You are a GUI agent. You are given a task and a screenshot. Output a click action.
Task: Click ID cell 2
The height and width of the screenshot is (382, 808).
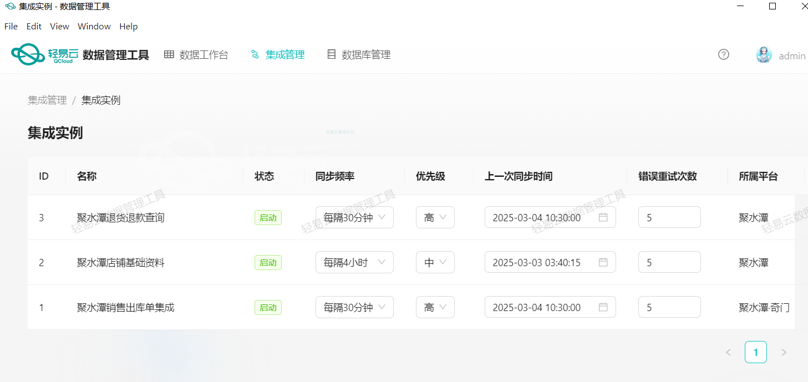click(41, 263)
